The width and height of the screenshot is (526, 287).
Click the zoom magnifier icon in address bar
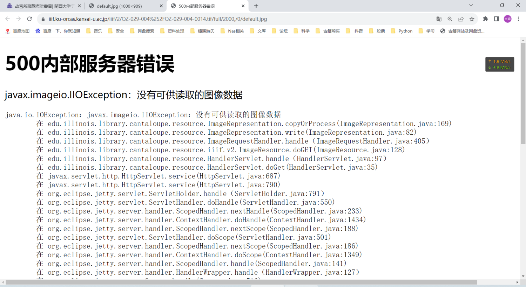(450, 19)
